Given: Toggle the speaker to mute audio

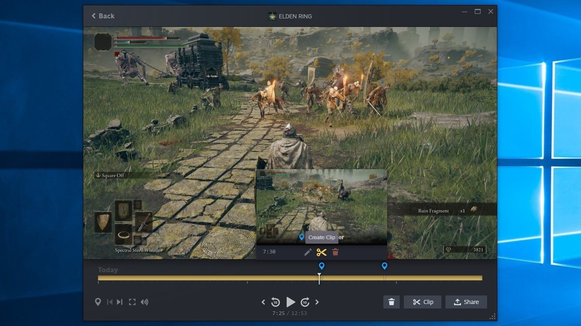Looking at the screenshot, I should [x=145, y=302].
